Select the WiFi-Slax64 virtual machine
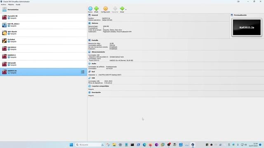Screen dimensions: 264x148 pyautogui.click(x=43, y=33)
